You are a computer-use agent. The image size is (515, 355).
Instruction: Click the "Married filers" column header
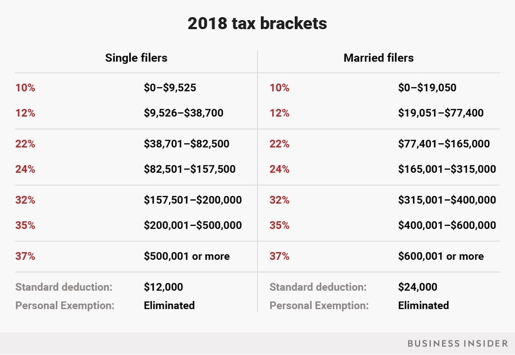point(378,58)
